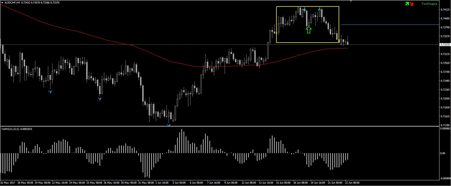Click time axis label 16 Jun 08:00
This screenshot has width=451, height=186.
pyautogui.click(x=300, y=183)
